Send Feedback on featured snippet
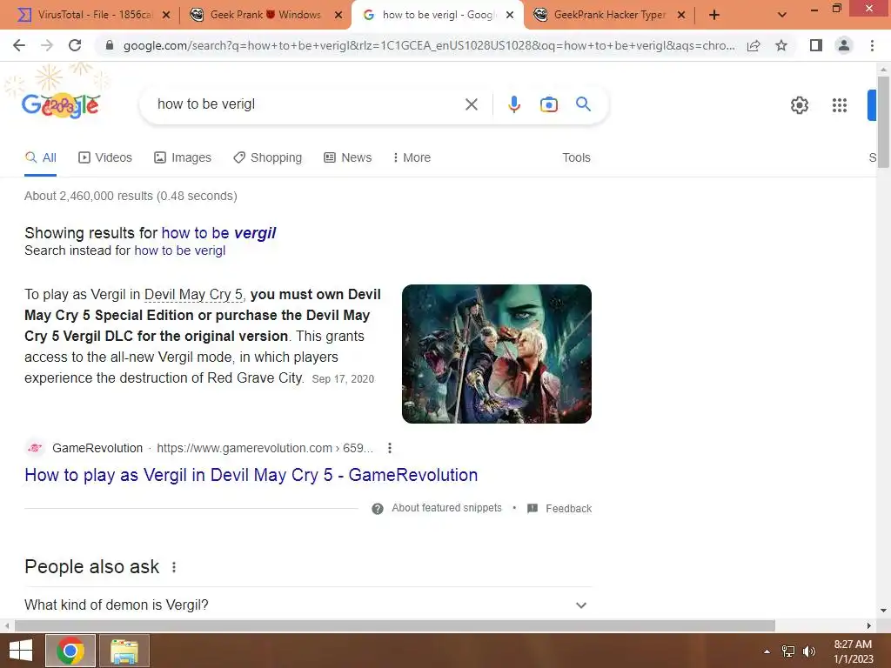 pos(559,508)
